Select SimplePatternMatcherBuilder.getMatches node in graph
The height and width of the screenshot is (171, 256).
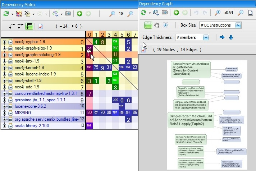coord(191,69)
